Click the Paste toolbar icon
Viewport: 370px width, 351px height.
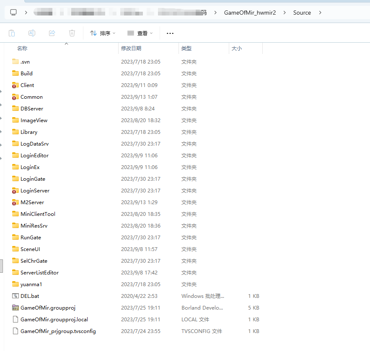(x=12, y=33)
